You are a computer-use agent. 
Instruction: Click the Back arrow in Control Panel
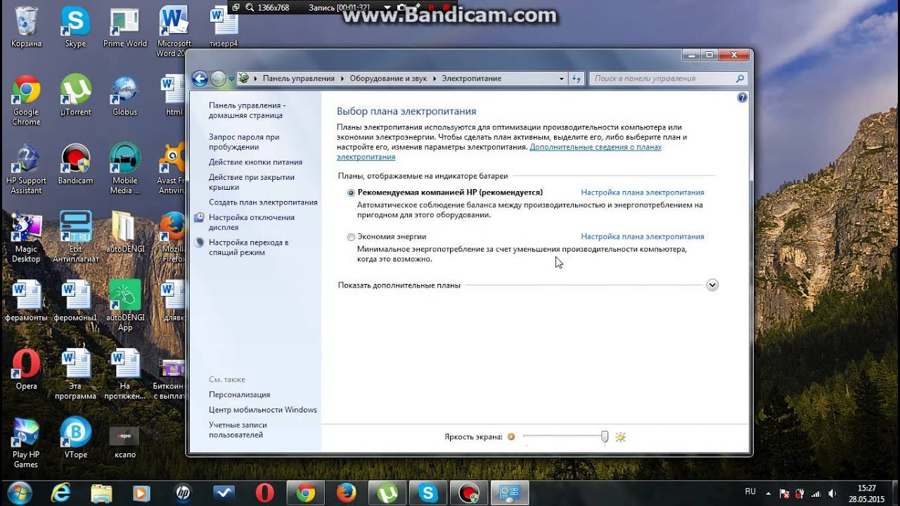(200, 79)
